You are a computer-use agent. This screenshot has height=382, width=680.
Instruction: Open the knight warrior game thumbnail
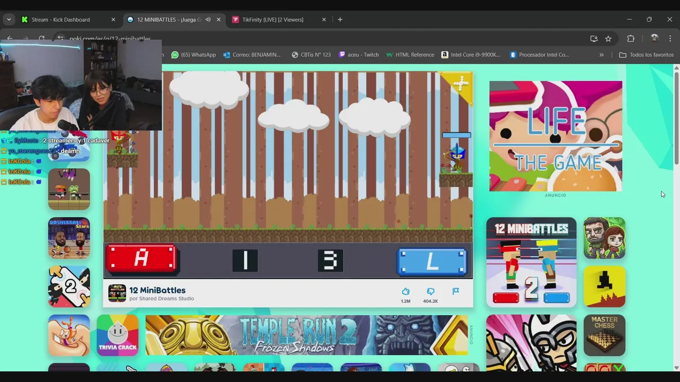(531, 343)
